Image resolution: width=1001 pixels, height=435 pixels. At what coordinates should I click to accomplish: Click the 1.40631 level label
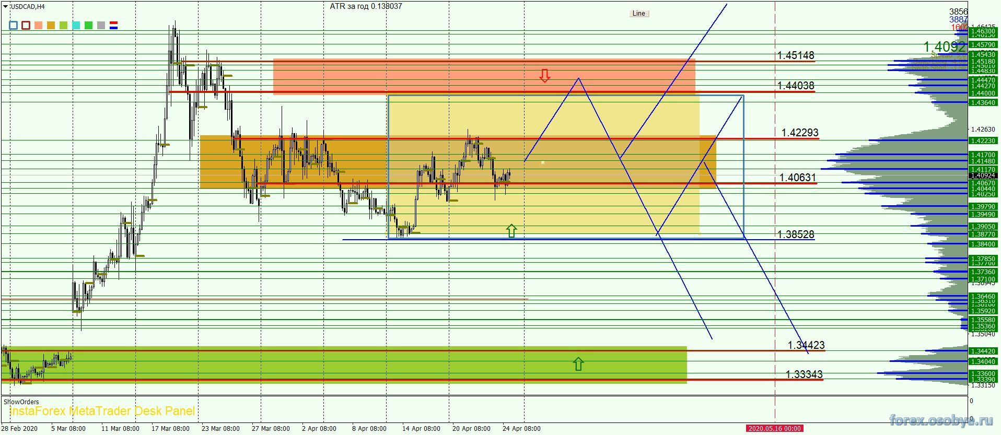[x=798, y=178]
